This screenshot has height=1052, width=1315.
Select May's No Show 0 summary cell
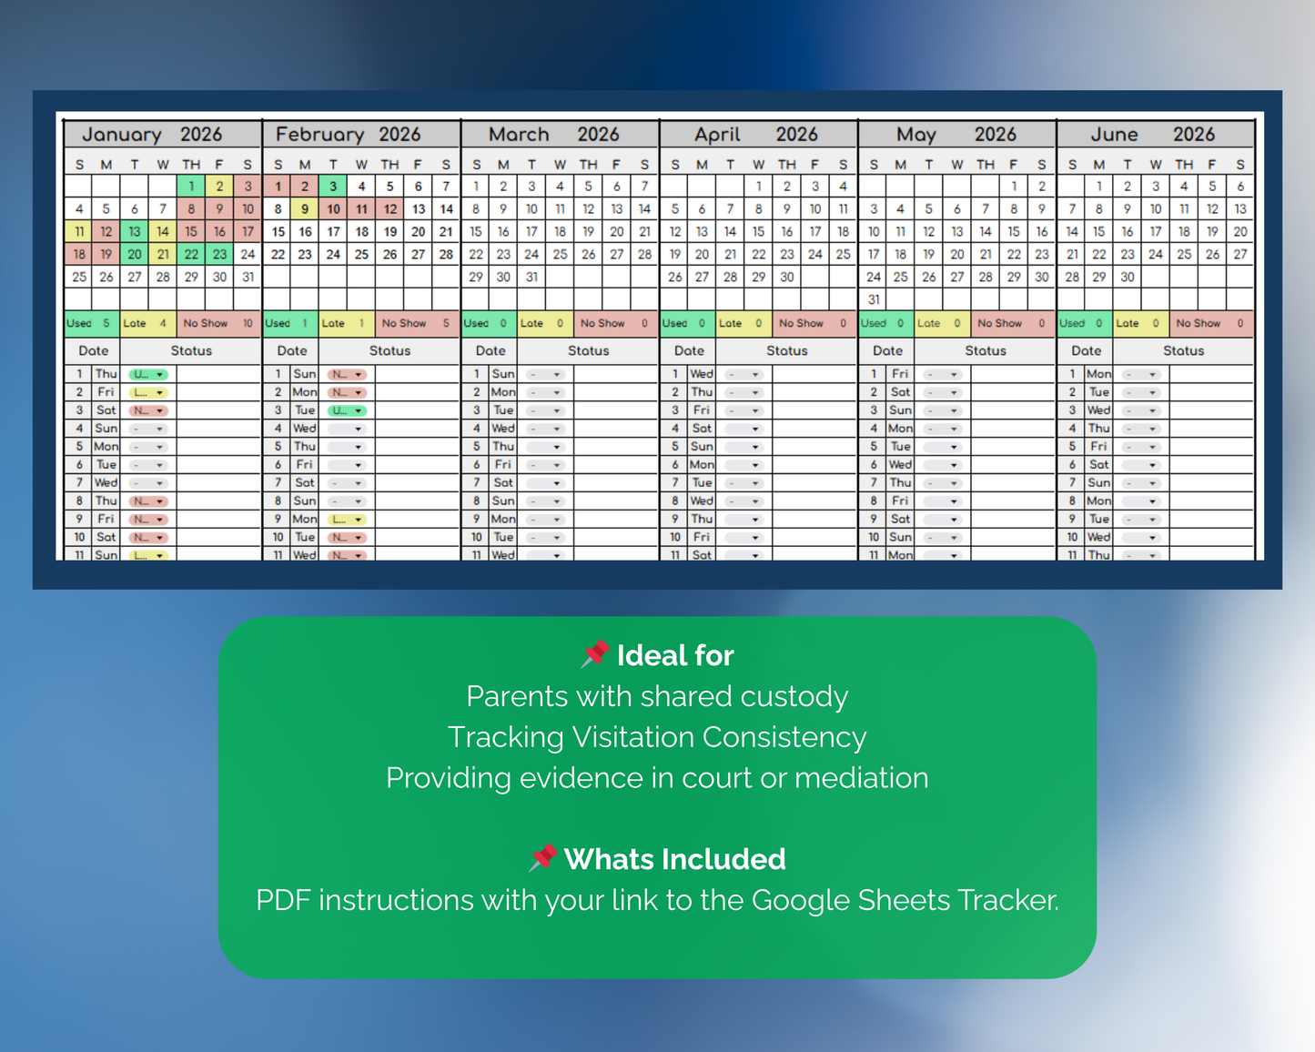coord(1012,323)
